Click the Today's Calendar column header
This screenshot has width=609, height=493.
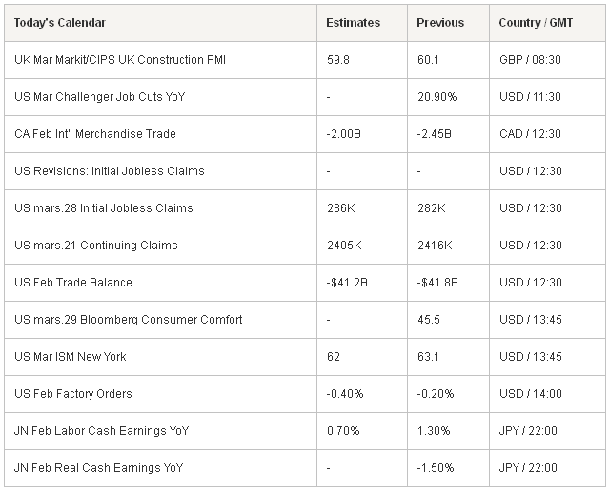tap(60, 23)
